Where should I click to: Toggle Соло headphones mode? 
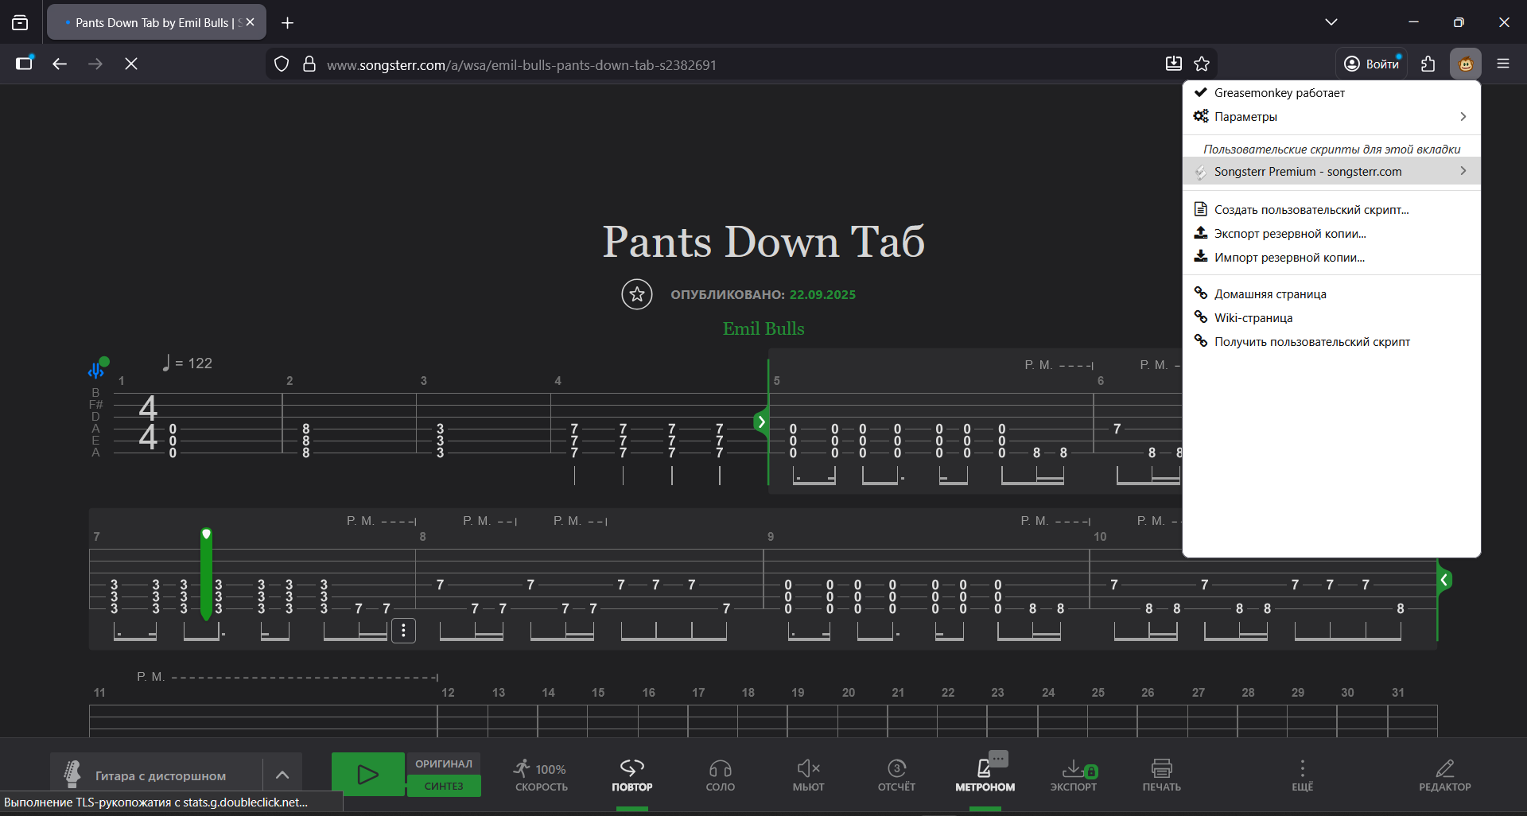[721, 775]
